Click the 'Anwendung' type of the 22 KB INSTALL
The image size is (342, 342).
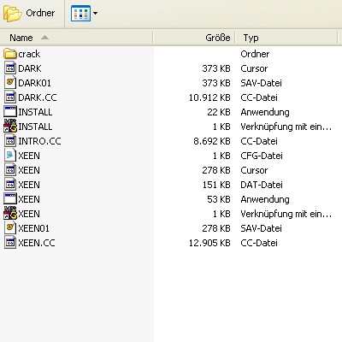click(265, 112)
